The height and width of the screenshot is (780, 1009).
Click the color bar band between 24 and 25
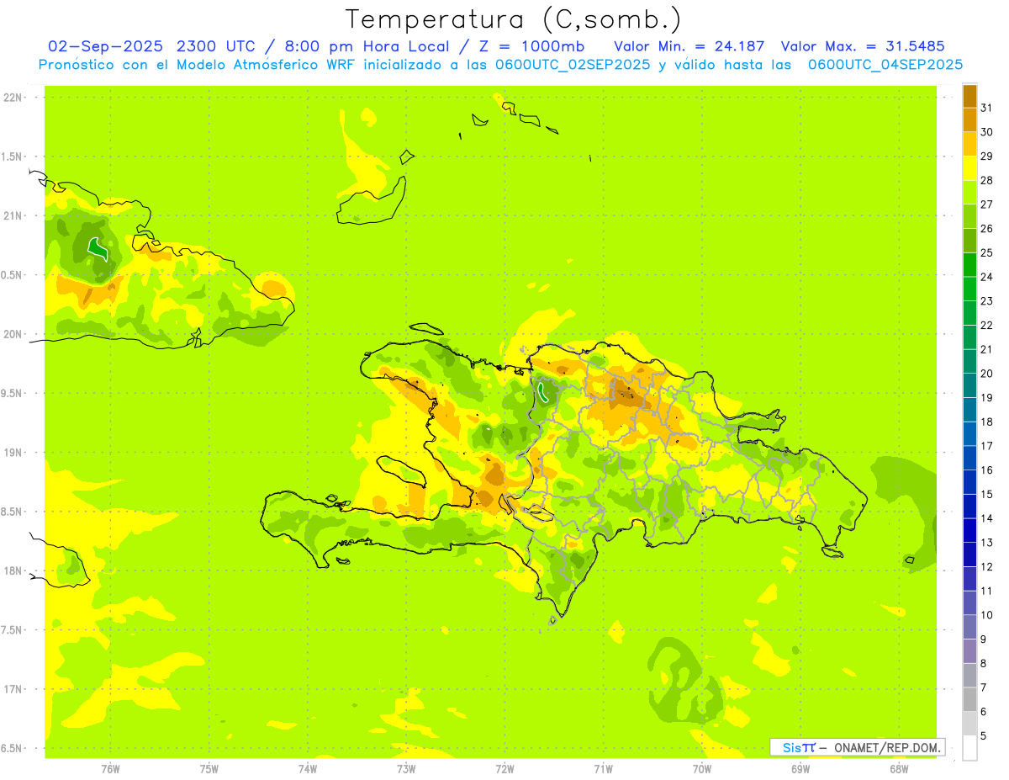pos(969,264)
